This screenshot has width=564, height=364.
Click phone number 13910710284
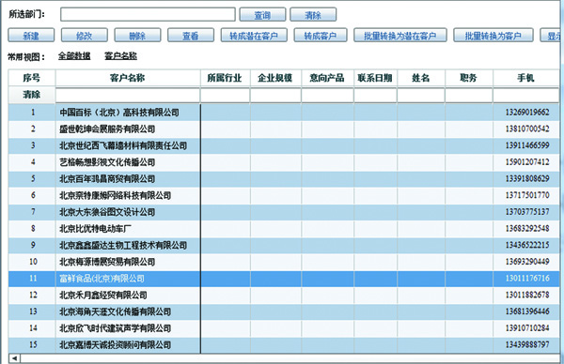pos(527,328)
